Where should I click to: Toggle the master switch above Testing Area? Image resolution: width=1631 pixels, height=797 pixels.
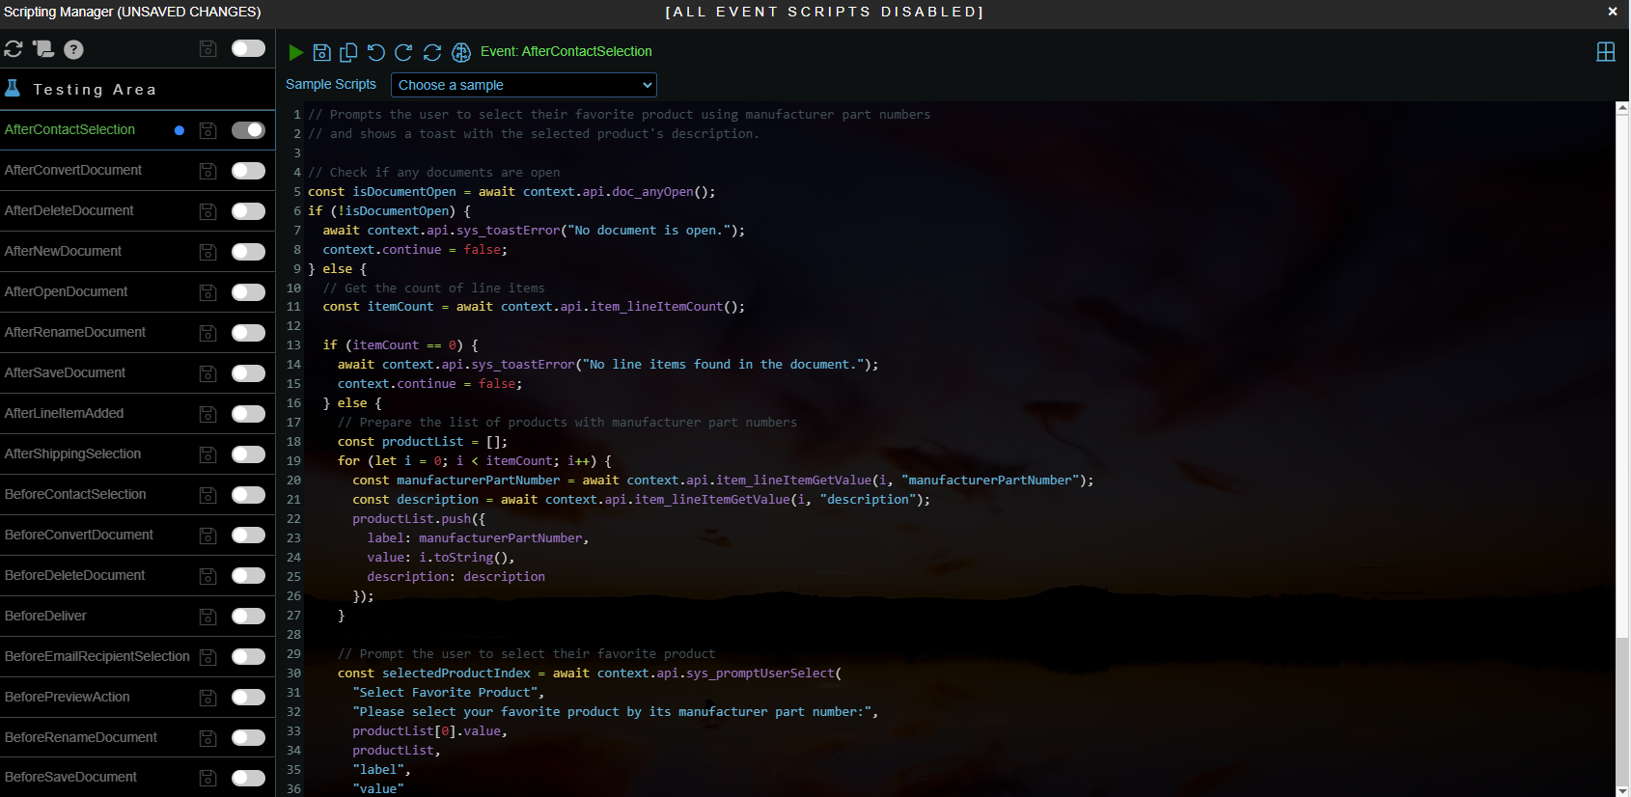(x=248, y=49)
